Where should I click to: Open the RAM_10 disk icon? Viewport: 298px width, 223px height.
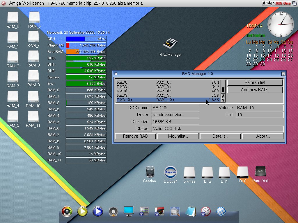point(33,97)
